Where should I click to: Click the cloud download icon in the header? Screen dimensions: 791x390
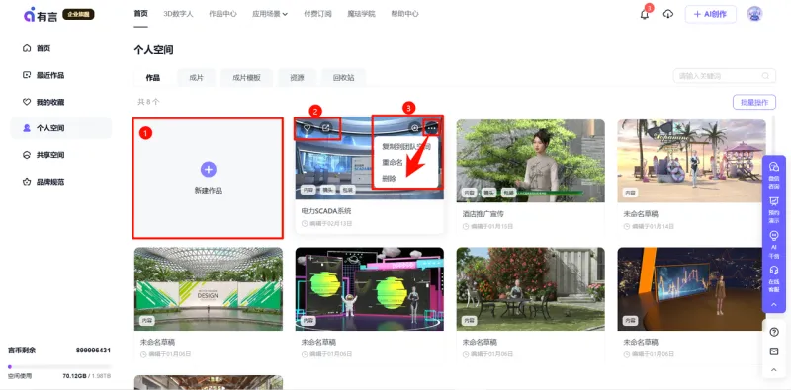(x=668, y=14)
